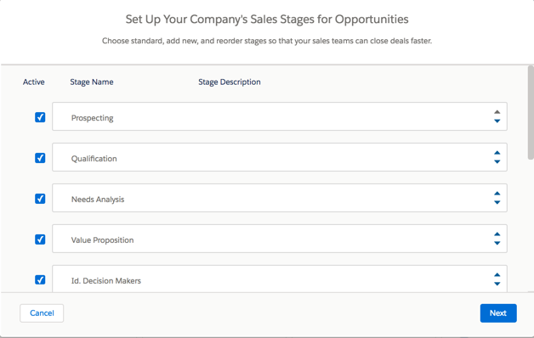
Task: Move Id. Decision Makers stage up
Action: pos(497,275)
